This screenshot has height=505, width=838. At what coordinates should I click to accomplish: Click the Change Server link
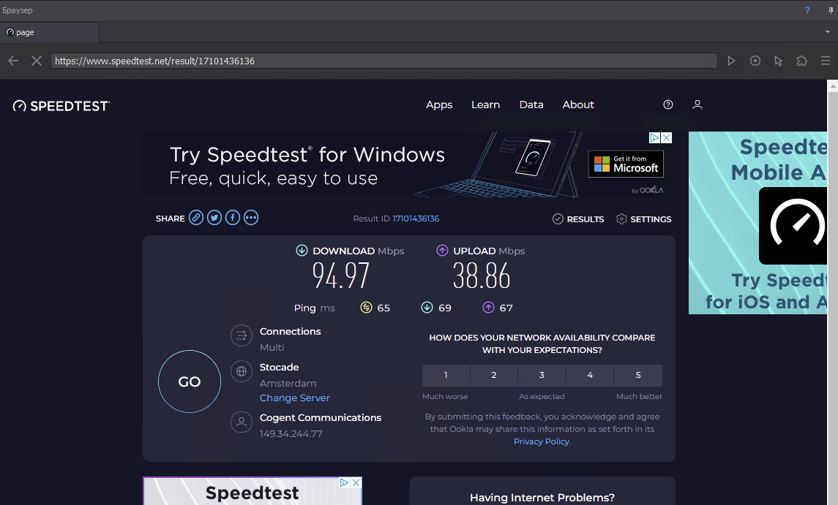coord(295,398)
